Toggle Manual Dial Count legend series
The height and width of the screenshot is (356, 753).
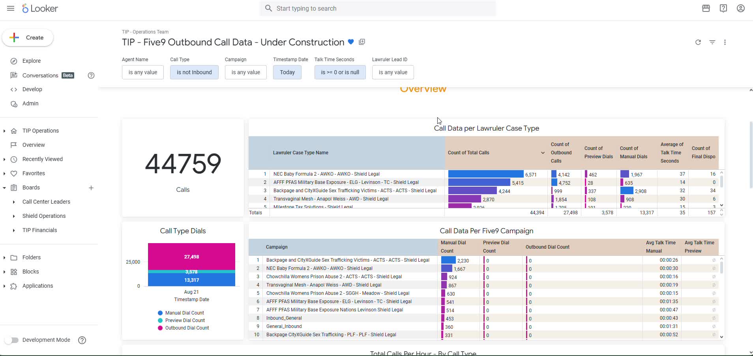tap(184, 313)
